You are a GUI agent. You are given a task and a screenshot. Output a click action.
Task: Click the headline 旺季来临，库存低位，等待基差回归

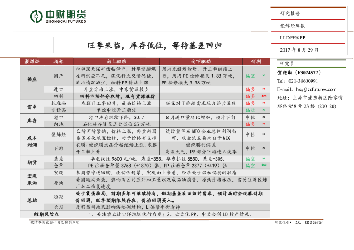point(154,45)
